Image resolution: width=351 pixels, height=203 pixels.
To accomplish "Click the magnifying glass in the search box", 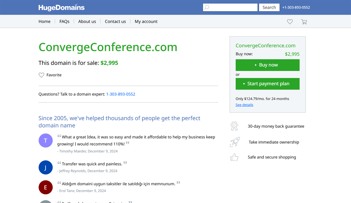I will pos(207,7).
